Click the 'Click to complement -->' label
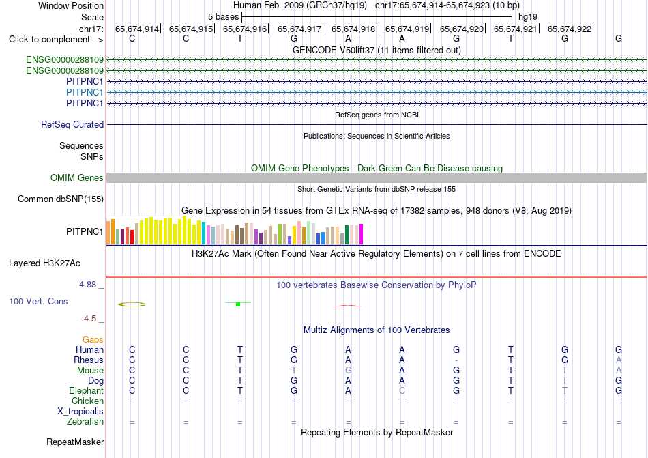Image resolution: width=648 pixels, height=458 pixels. [x=56, y=40]
